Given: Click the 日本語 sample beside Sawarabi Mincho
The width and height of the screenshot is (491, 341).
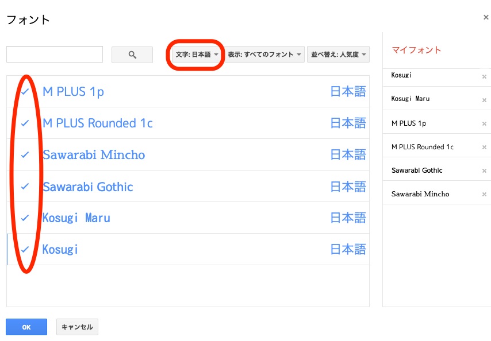Looking at the screenshot, I should click(348, 155).
